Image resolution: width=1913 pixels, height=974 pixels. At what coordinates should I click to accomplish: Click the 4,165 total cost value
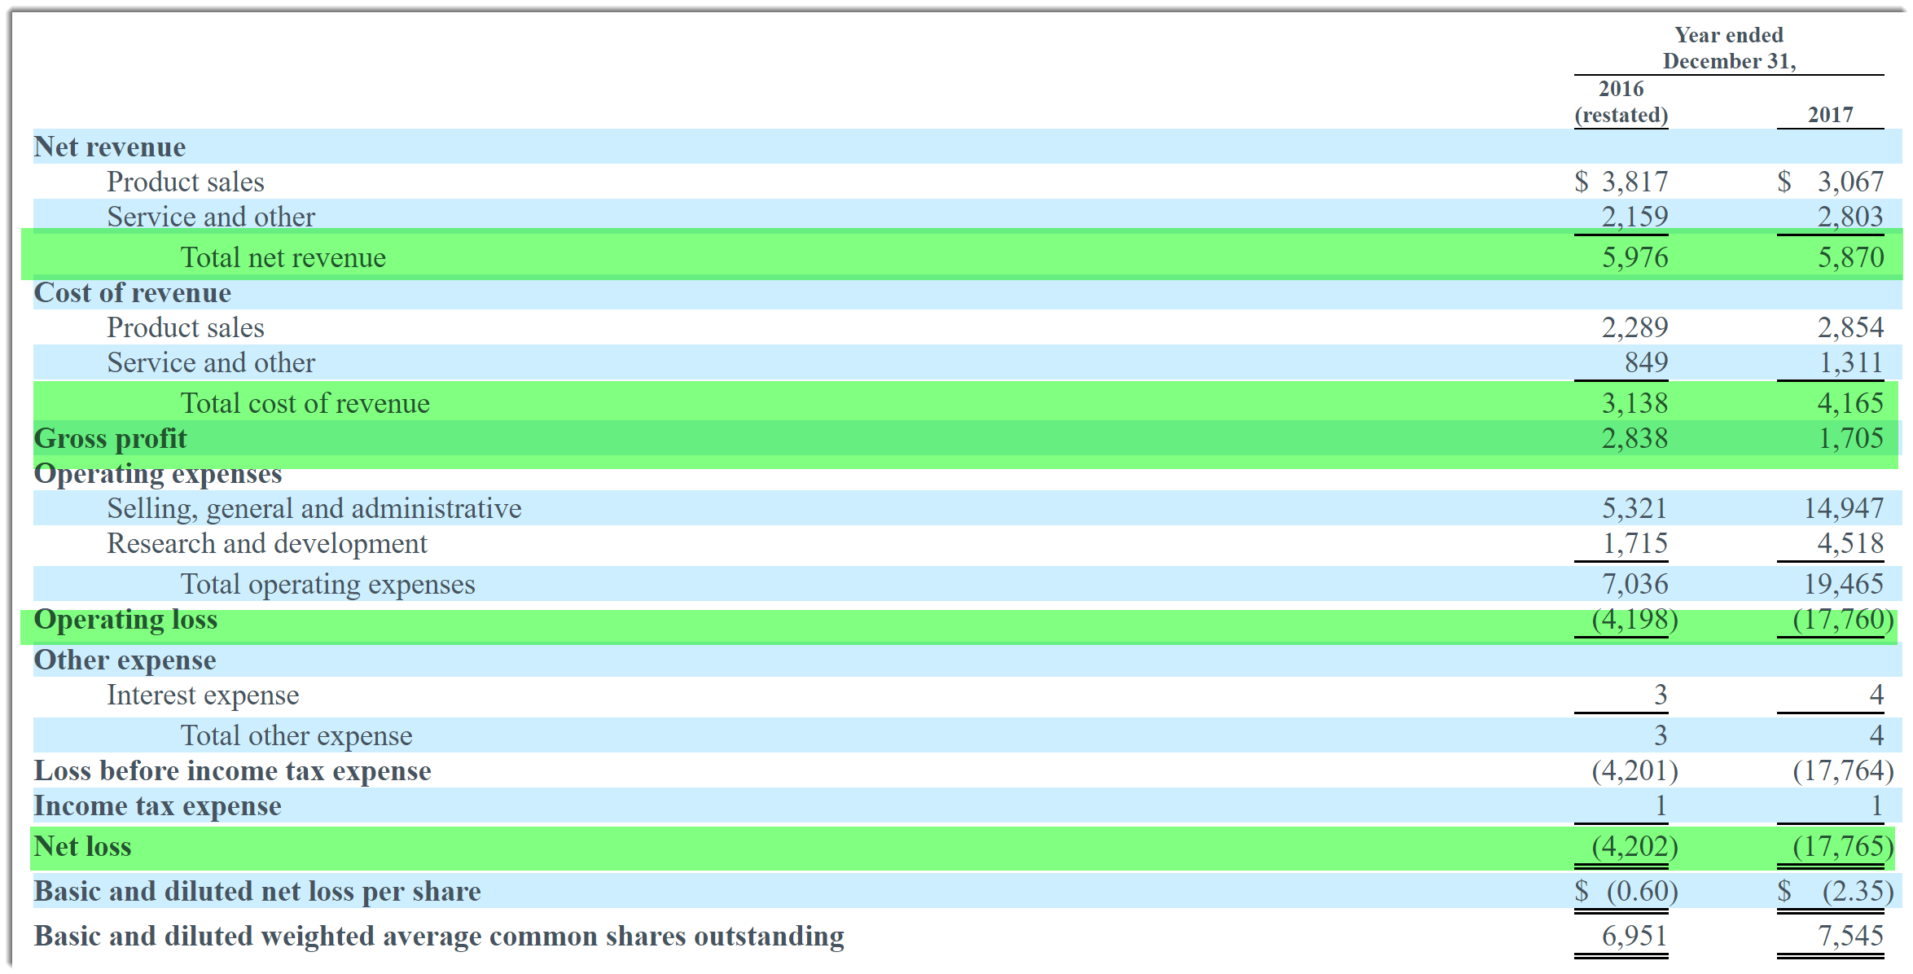coord(1850,403)
